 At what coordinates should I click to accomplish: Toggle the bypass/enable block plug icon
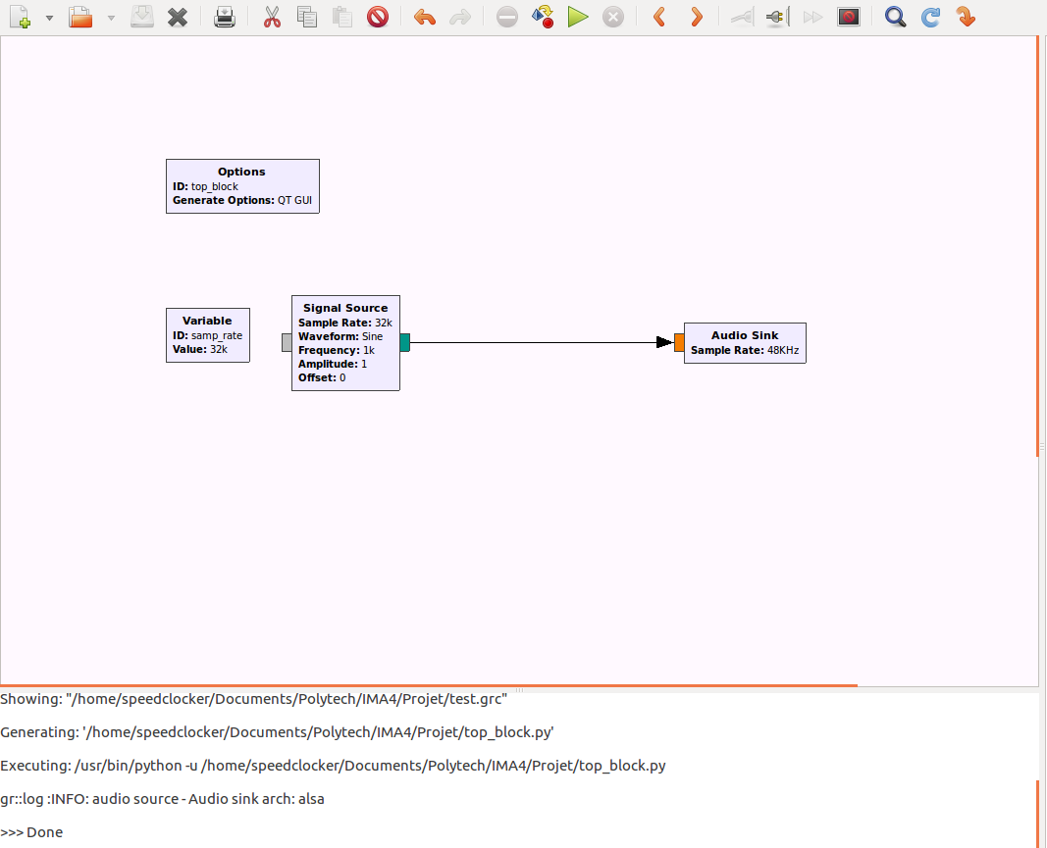(x=776, y=17)
